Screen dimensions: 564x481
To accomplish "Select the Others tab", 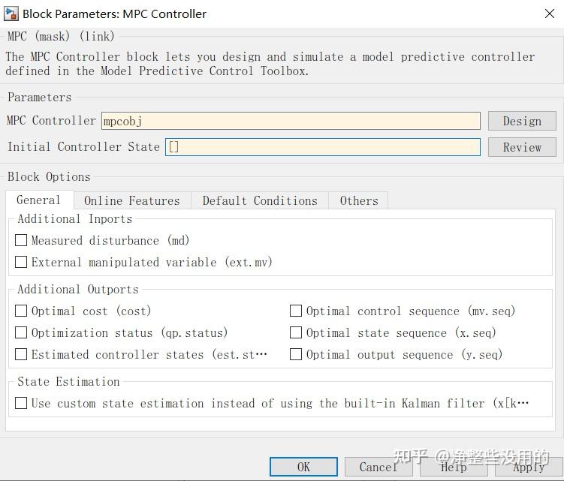I will pos(358,201).
